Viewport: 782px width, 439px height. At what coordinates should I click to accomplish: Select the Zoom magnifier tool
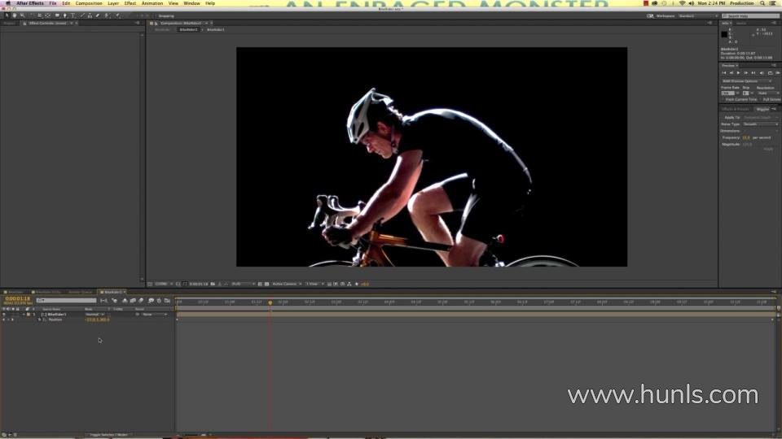(22, 15)
